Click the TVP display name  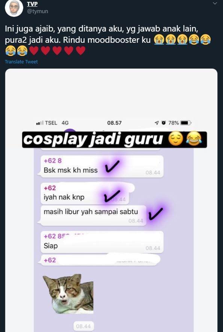click(32, 4)
